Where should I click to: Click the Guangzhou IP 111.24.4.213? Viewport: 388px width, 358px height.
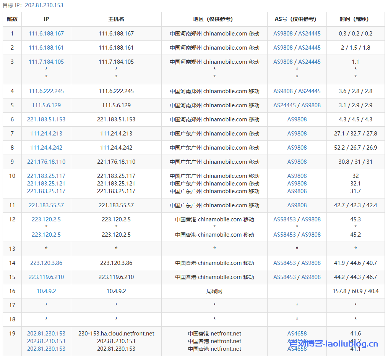[x=46, y=134]
